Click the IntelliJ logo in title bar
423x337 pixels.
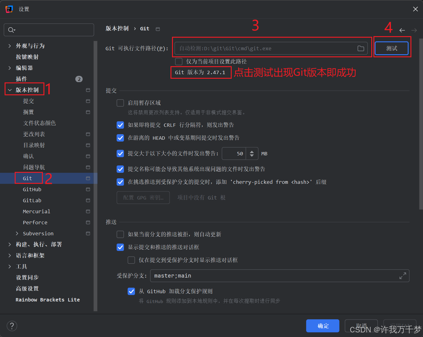[x=9, y=9]
